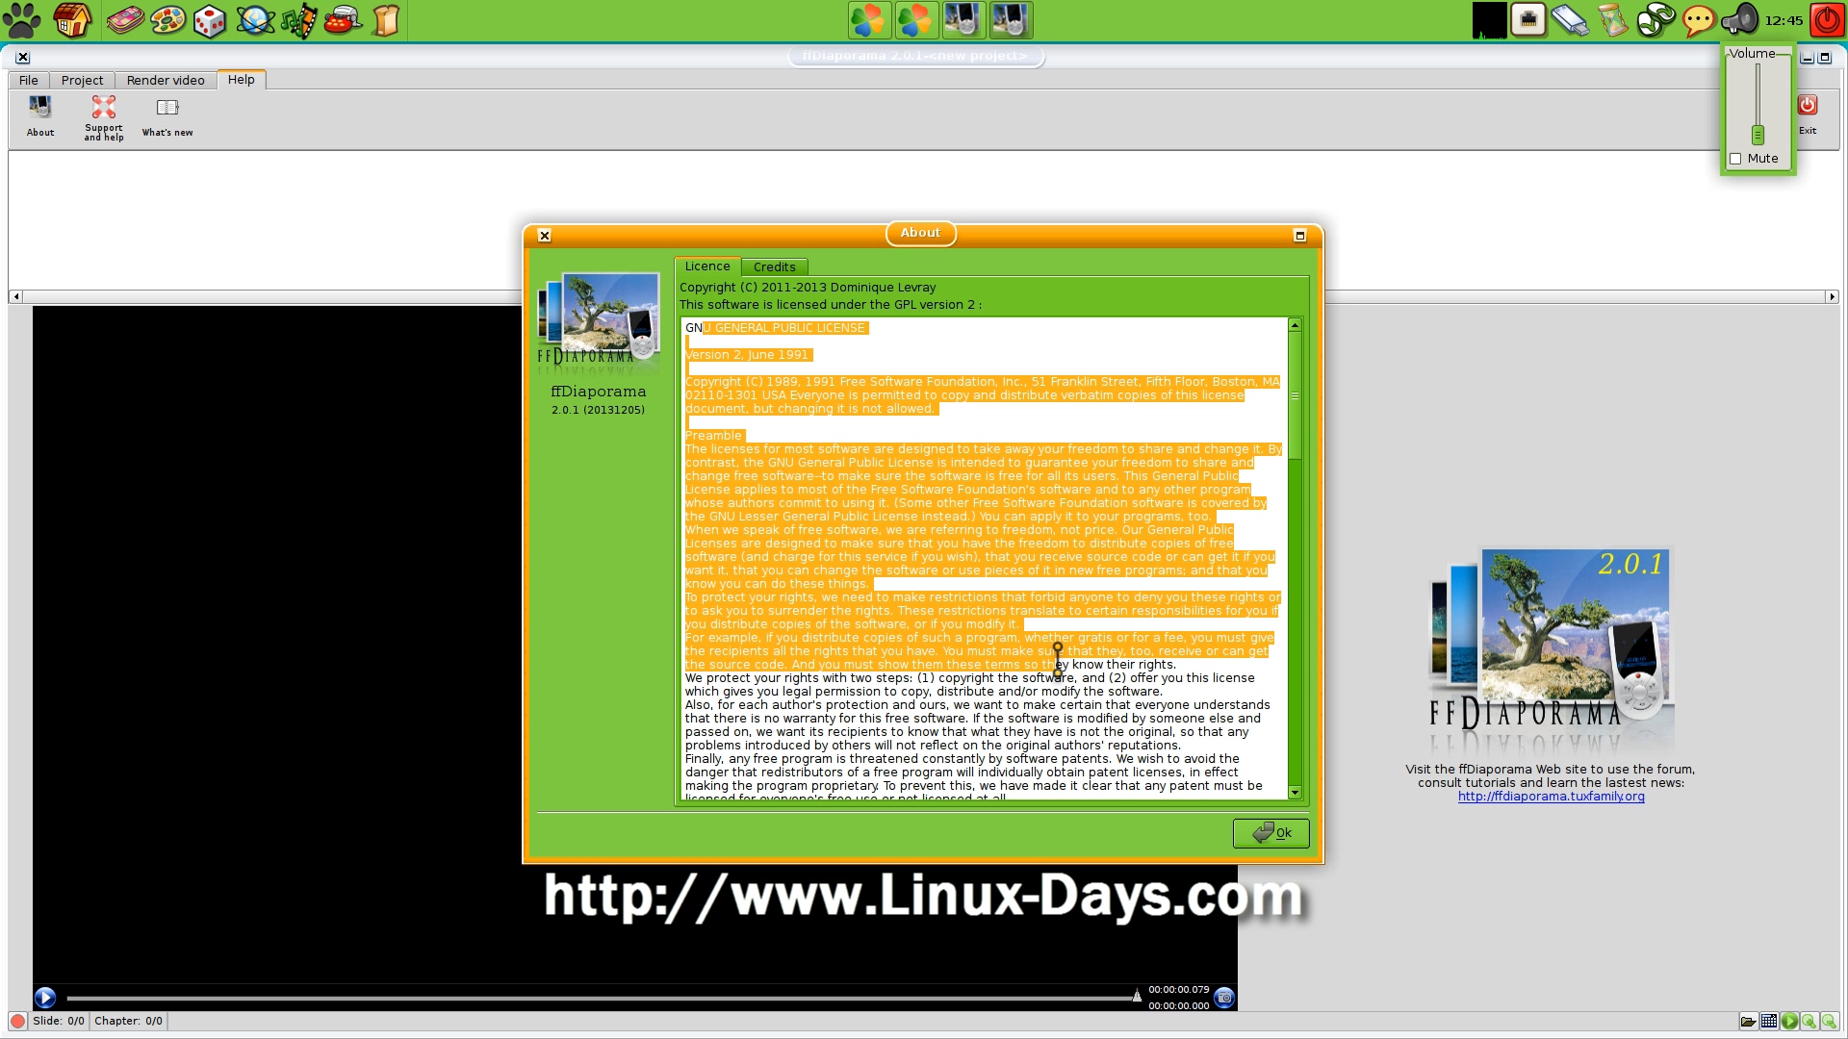The width and height of the screenshot is (1848, 1039).
Task: Open the red telephone icon in panel
Action: [343, 20]
